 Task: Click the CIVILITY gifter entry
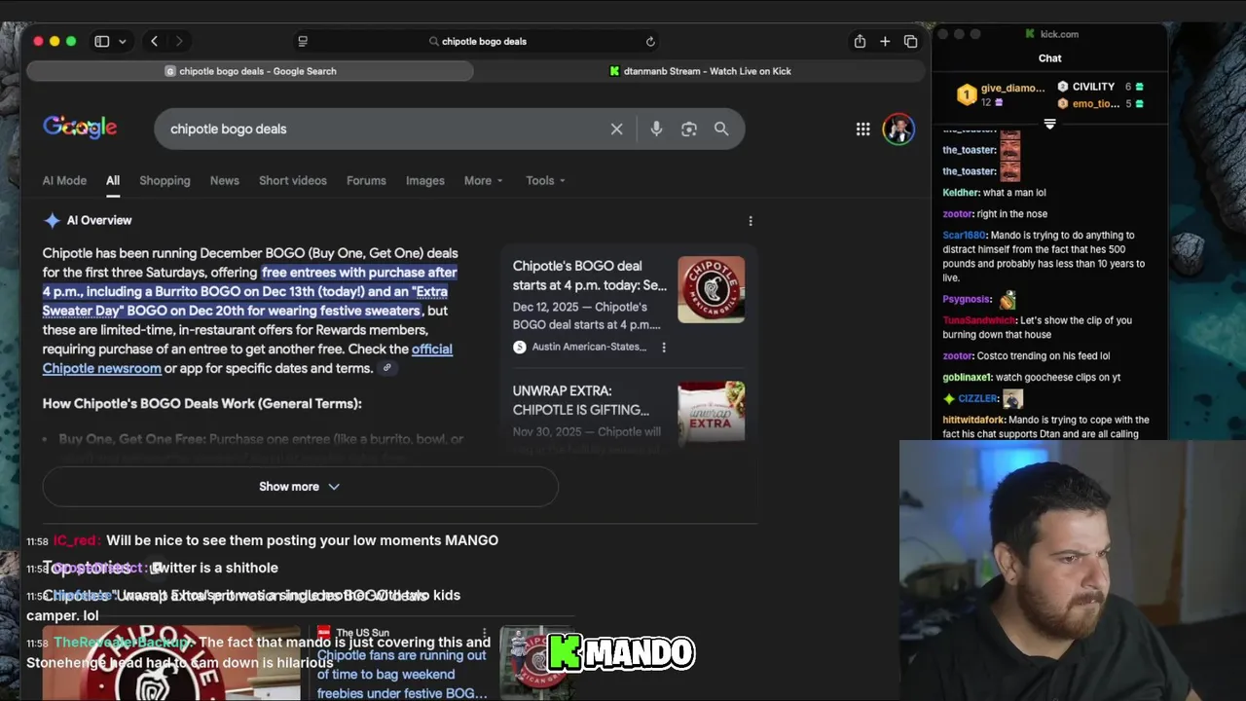click(1100, 87)
